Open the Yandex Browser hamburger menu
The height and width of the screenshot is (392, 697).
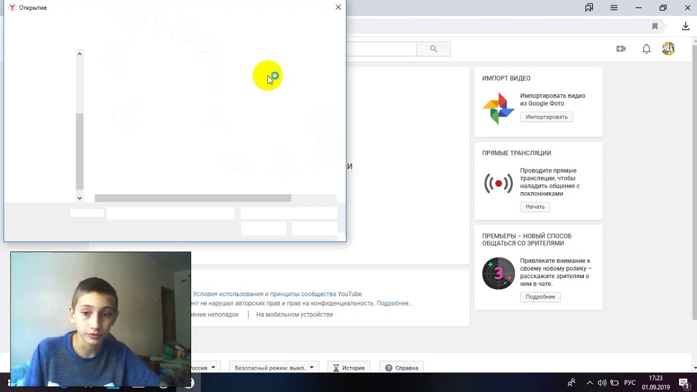tap(614, 8)
